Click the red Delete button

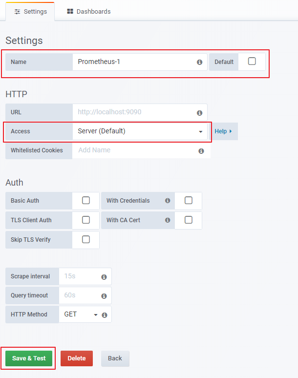click(x=77, y=358)
